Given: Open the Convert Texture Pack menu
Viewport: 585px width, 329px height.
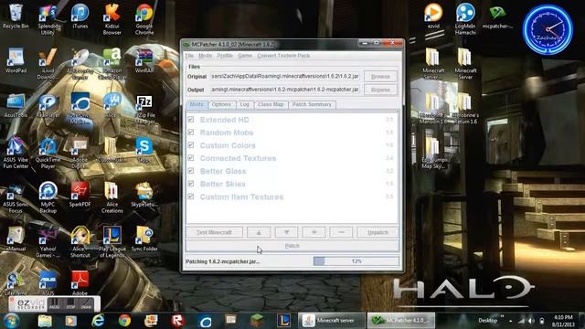Looking at the screenshot, I should coord(283,56).
